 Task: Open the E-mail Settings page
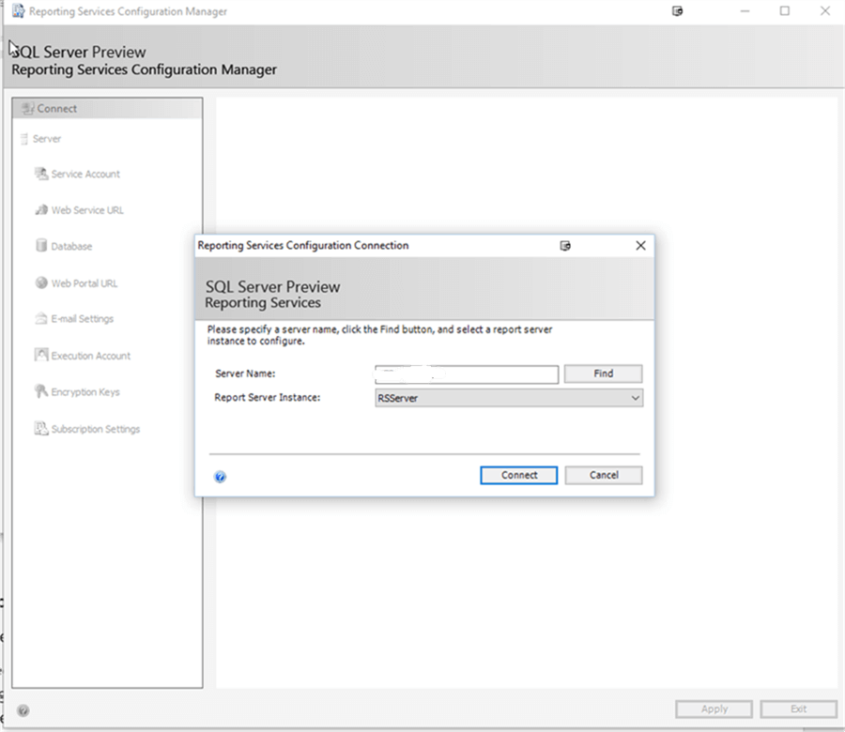[83, 319]
